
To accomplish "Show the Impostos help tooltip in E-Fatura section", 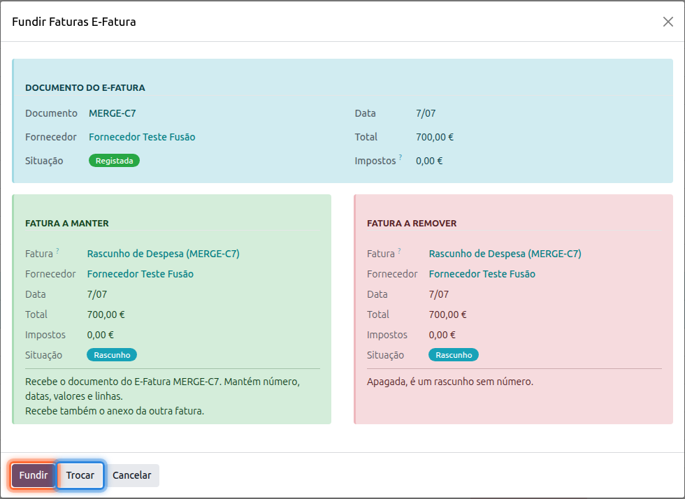I will (400, 157).
